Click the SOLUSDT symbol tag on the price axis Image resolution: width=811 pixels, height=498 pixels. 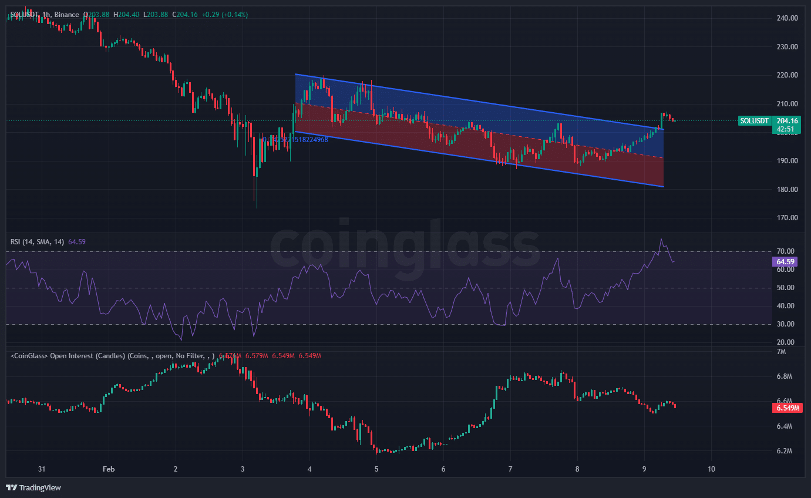(755, 121)
